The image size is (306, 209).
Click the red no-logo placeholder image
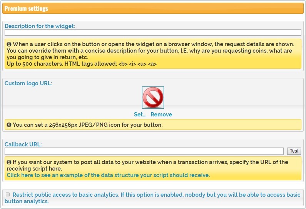(x=153, y=97)
